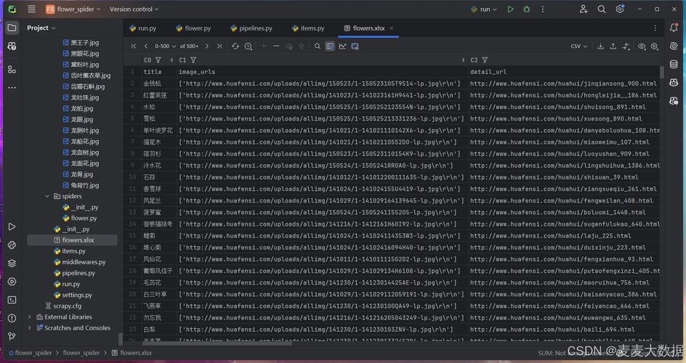Collapse the spiders folder
Screen dimensions: 686x363
pyautogui.click(x=47, y=197)
